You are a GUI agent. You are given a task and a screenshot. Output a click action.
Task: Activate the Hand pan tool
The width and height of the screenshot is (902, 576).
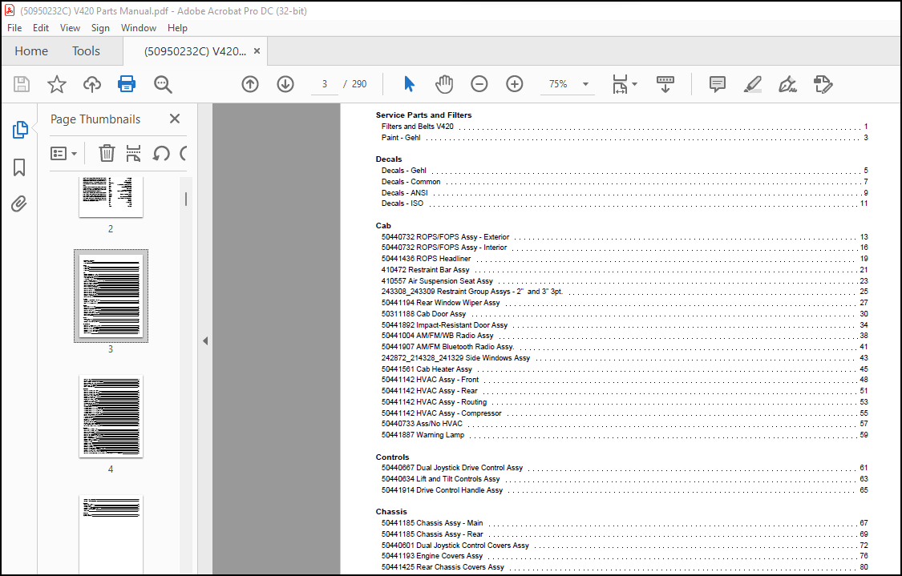pos(443,84)
